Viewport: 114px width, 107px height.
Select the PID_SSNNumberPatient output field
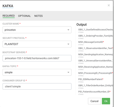[91, 79]
